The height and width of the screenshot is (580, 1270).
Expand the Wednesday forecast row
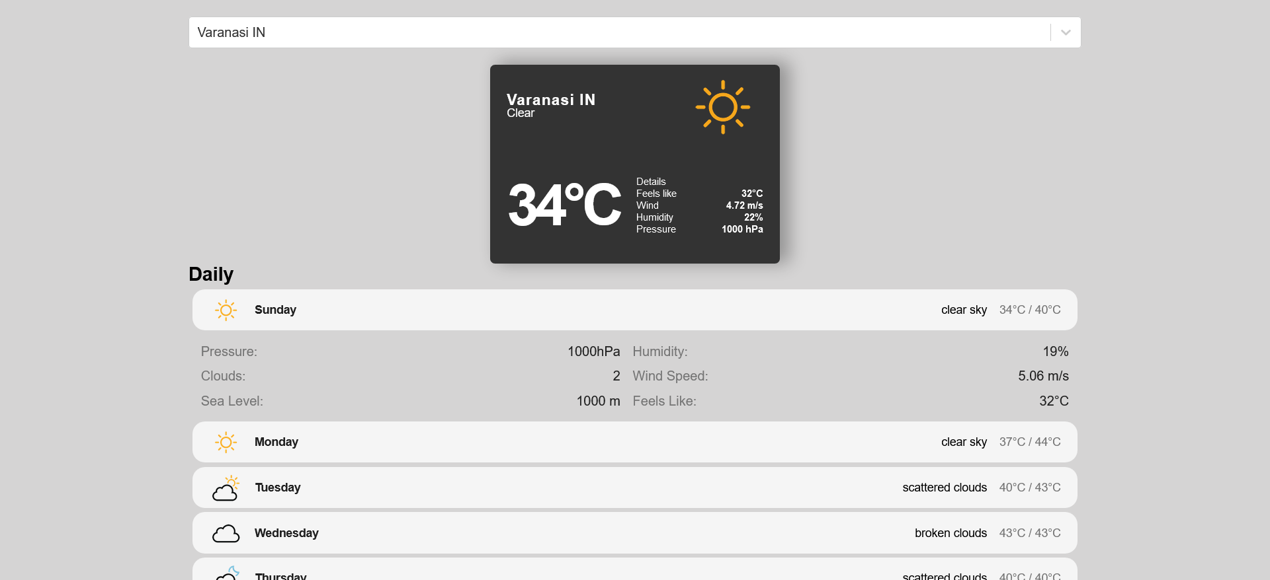click(x=634, y=533)
